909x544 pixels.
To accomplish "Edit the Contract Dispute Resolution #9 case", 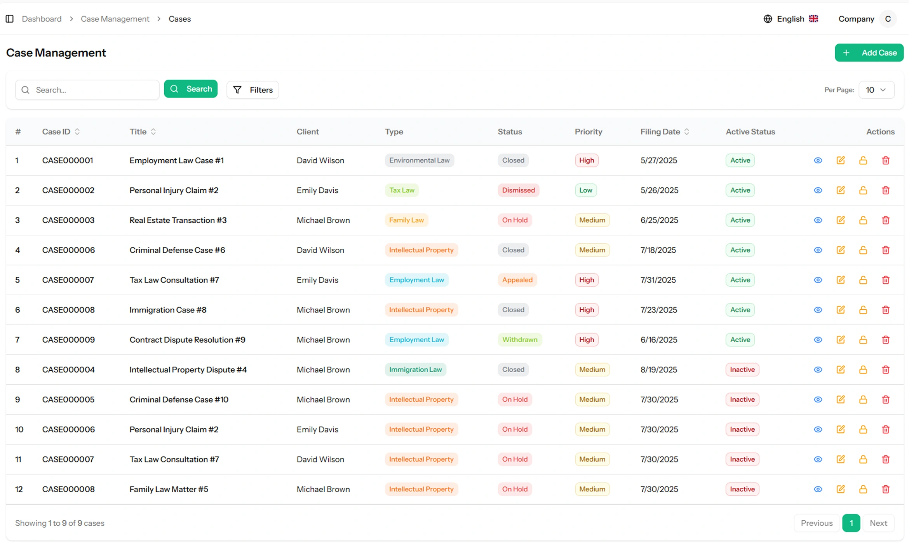I will click(840, 340).
